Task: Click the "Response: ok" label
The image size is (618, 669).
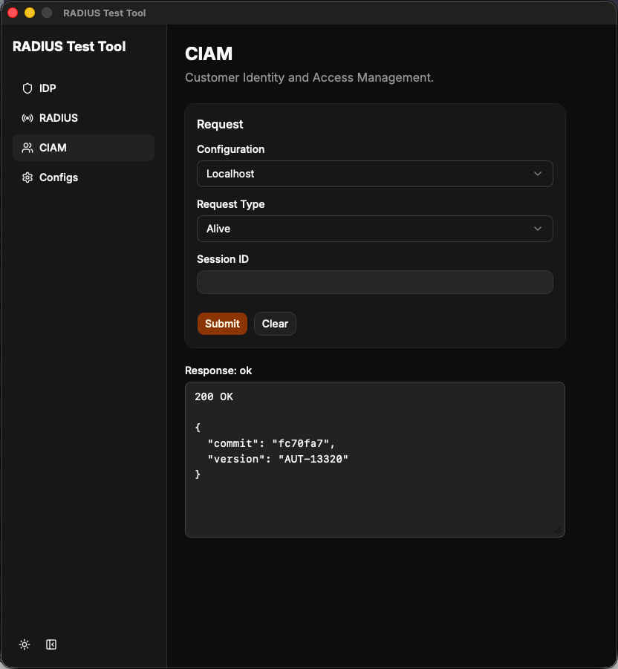Action: coord(218,371)
